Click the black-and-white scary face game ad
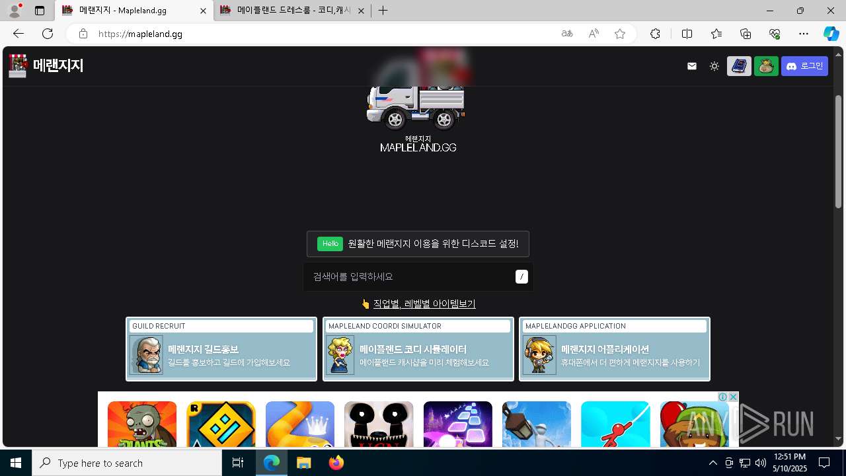 [x=379, y=424]
